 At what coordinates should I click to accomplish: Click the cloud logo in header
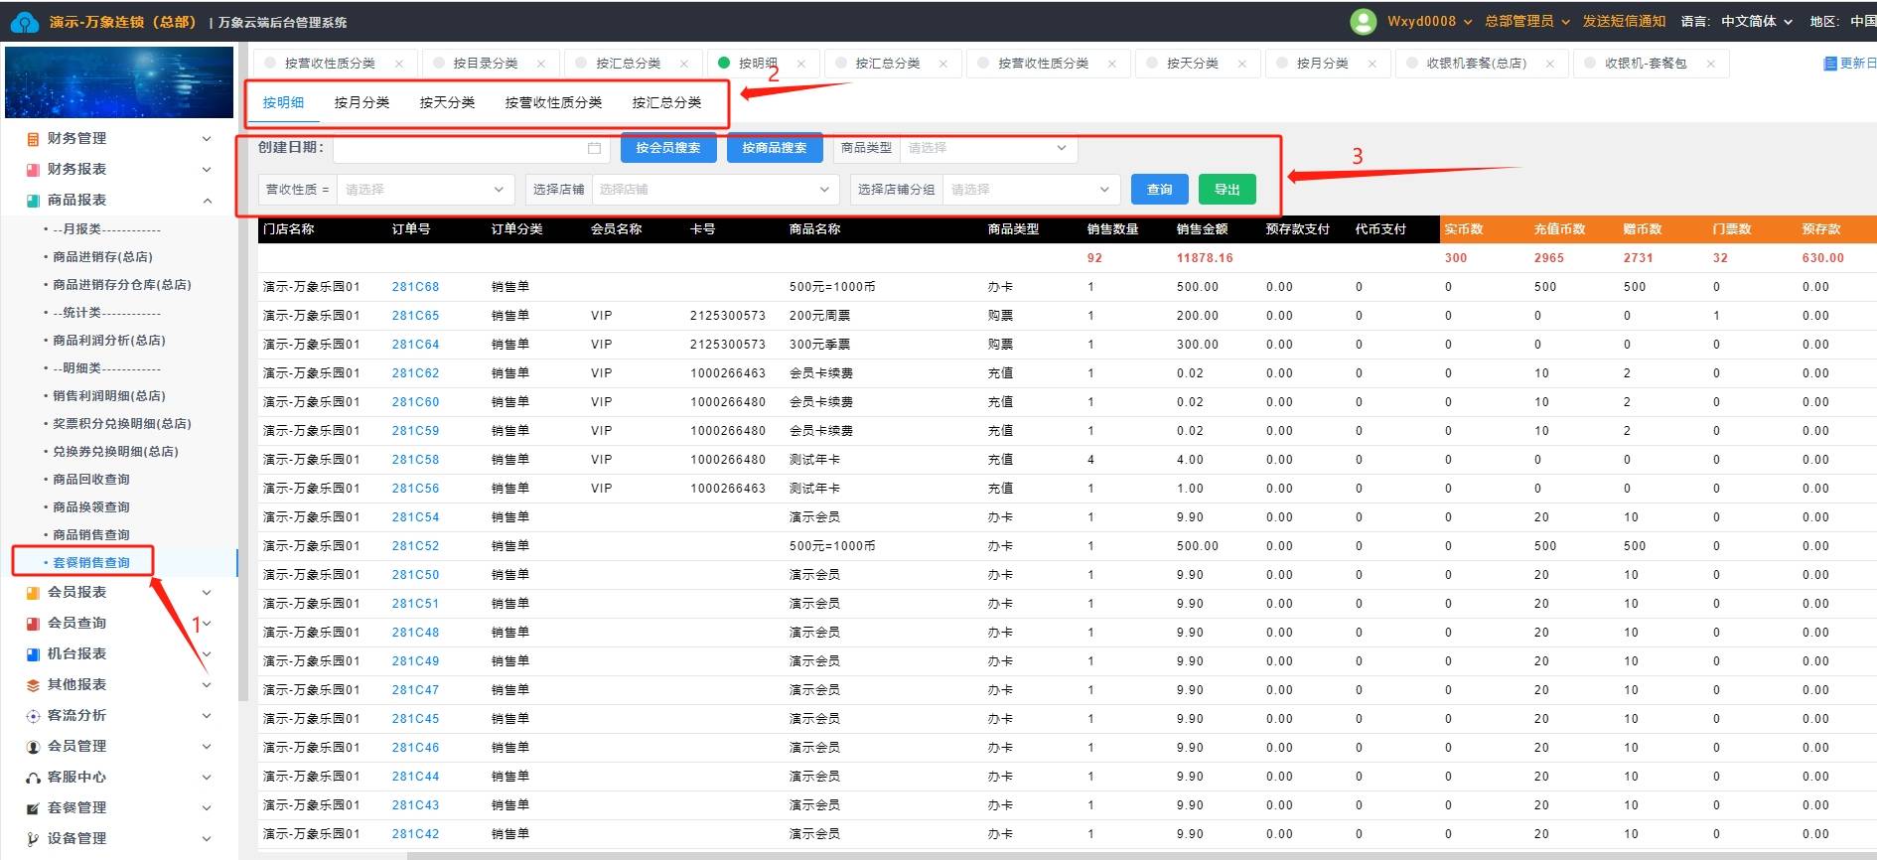tap(24, 22)
